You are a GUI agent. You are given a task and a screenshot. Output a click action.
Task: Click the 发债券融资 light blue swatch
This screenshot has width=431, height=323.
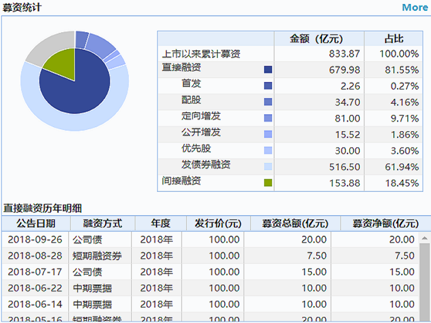click(268, 167)
